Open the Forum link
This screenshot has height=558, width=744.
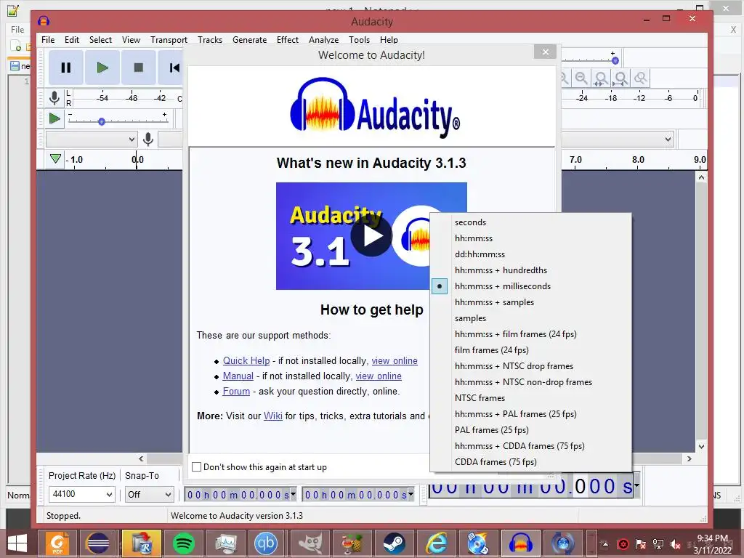[236, 391]
